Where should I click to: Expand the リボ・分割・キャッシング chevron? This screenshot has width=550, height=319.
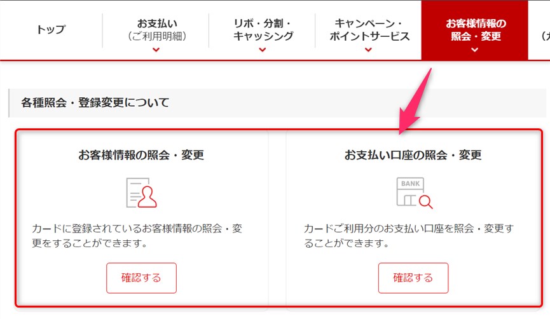(263, 50)
